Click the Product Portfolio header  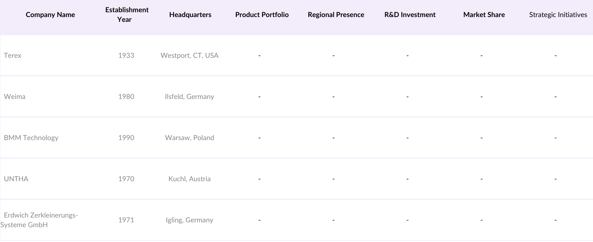tap(262, 15)
